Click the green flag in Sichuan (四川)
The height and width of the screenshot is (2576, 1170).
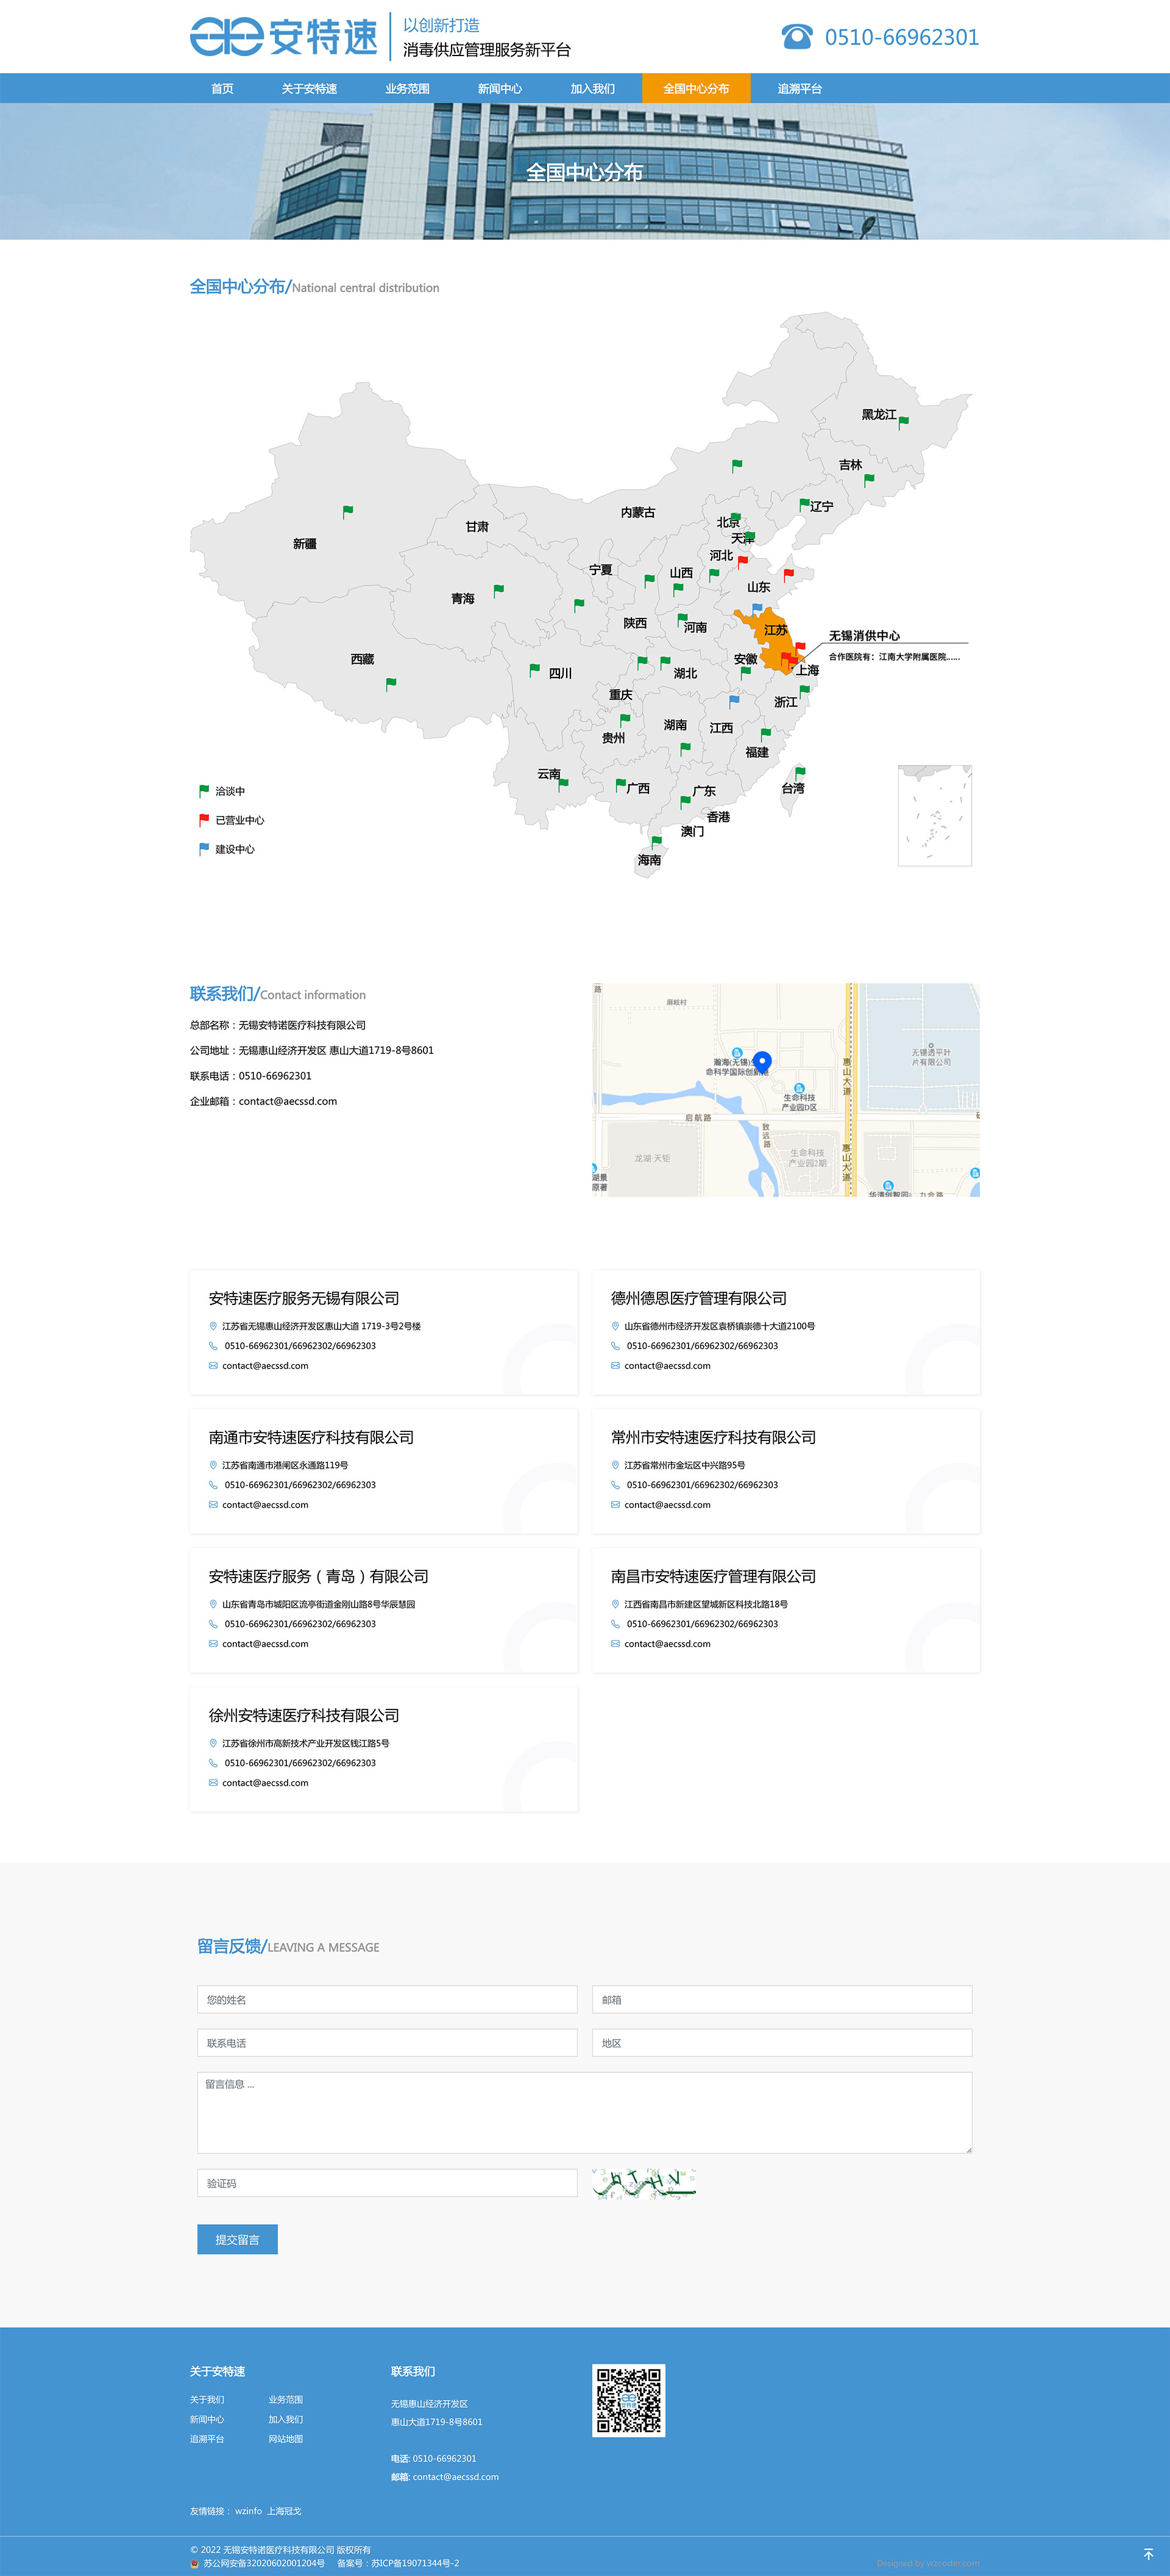tap(534, 669)
